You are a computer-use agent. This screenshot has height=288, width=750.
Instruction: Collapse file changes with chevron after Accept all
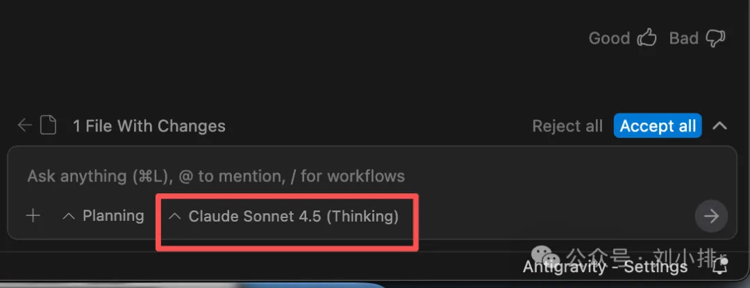(x=720, y=126)
